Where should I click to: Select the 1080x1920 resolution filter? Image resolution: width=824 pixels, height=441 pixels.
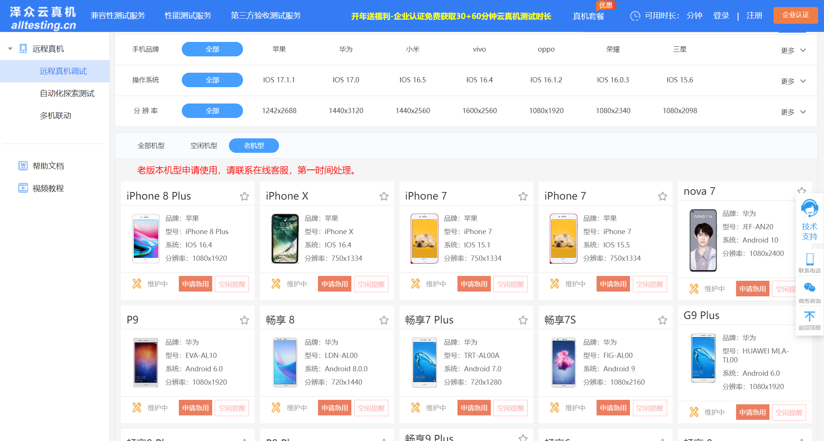point(546,111)
